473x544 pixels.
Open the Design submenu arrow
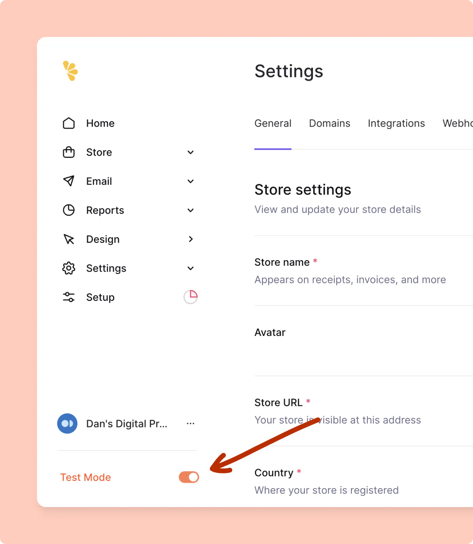[x=191, y=239]
